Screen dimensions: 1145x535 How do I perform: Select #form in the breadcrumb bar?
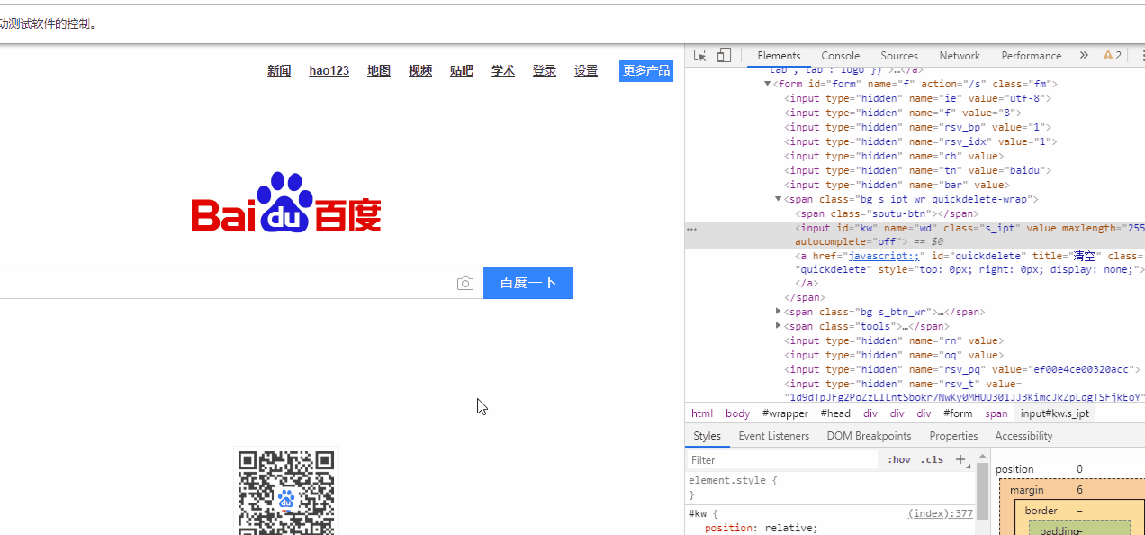(x=958, y=413)
